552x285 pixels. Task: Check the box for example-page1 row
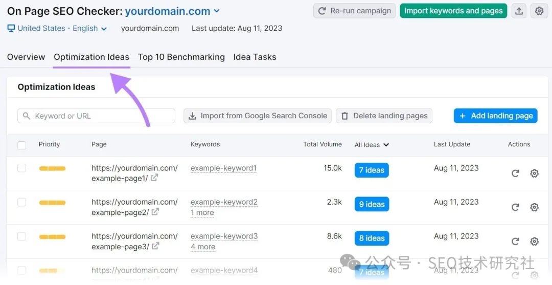[21, 168]
